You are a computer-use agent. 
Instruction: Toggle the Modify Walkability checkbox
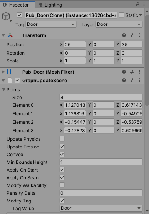[62, 185]
